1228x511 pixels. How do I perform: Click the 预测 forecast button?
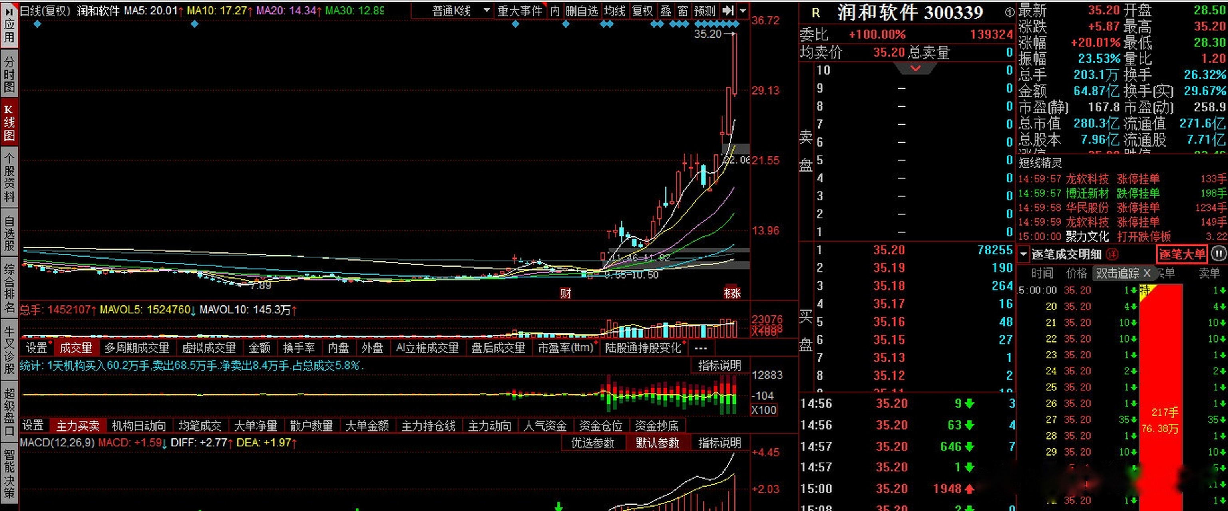704,10
